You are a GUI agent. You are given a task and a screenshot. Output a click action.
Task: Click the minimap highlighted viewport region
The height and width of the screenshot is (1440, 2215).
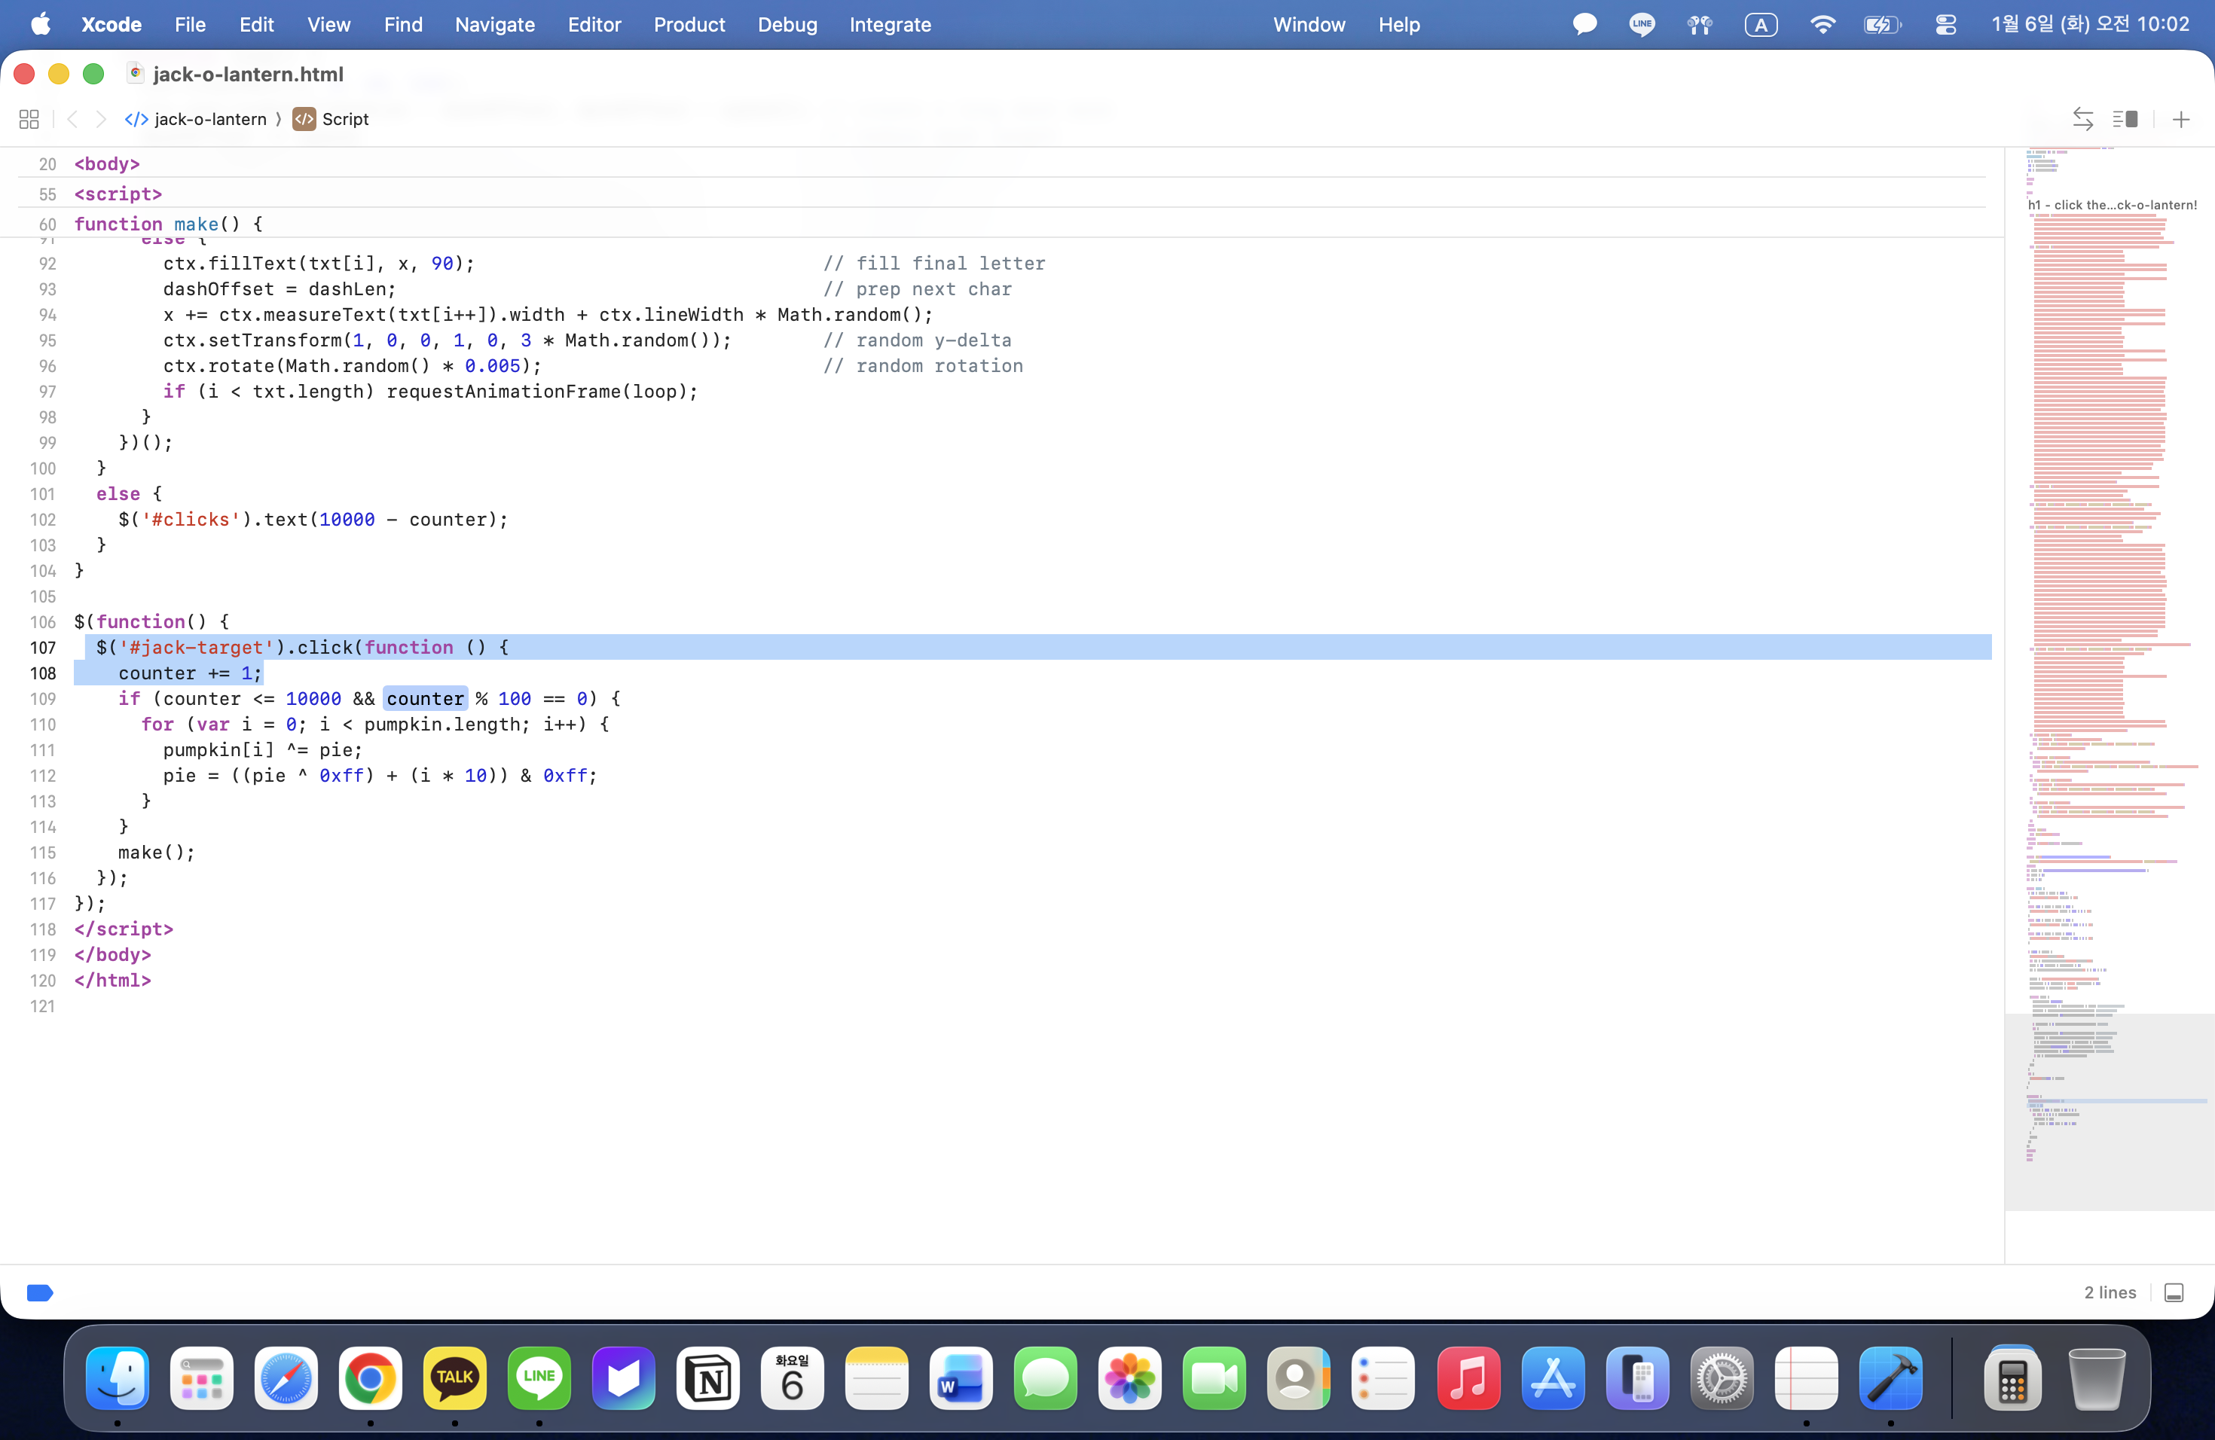(x=2109, y=1112)
